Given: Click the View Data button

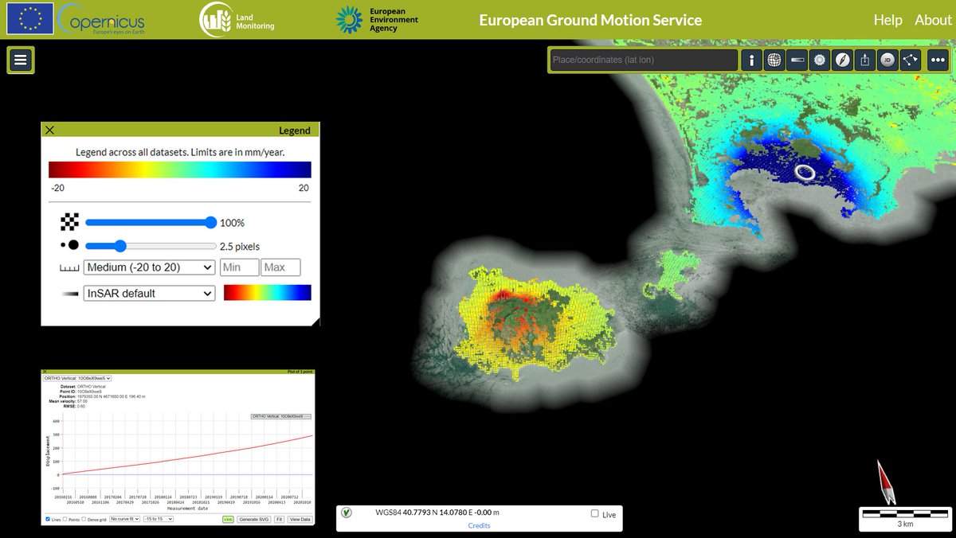Looking at the screenshot, I should (x=300, y=519).
